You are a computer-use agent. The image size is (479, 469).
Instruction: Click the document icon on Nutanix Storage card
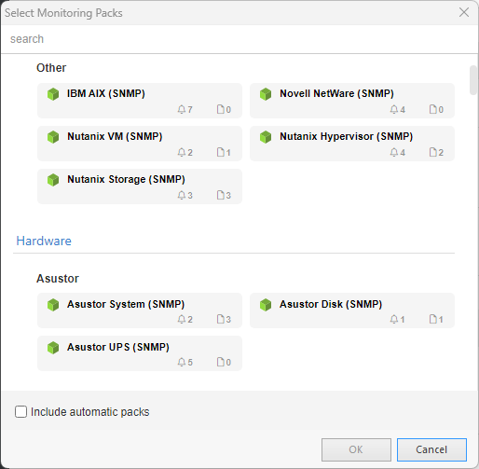[x=220, y=195]
